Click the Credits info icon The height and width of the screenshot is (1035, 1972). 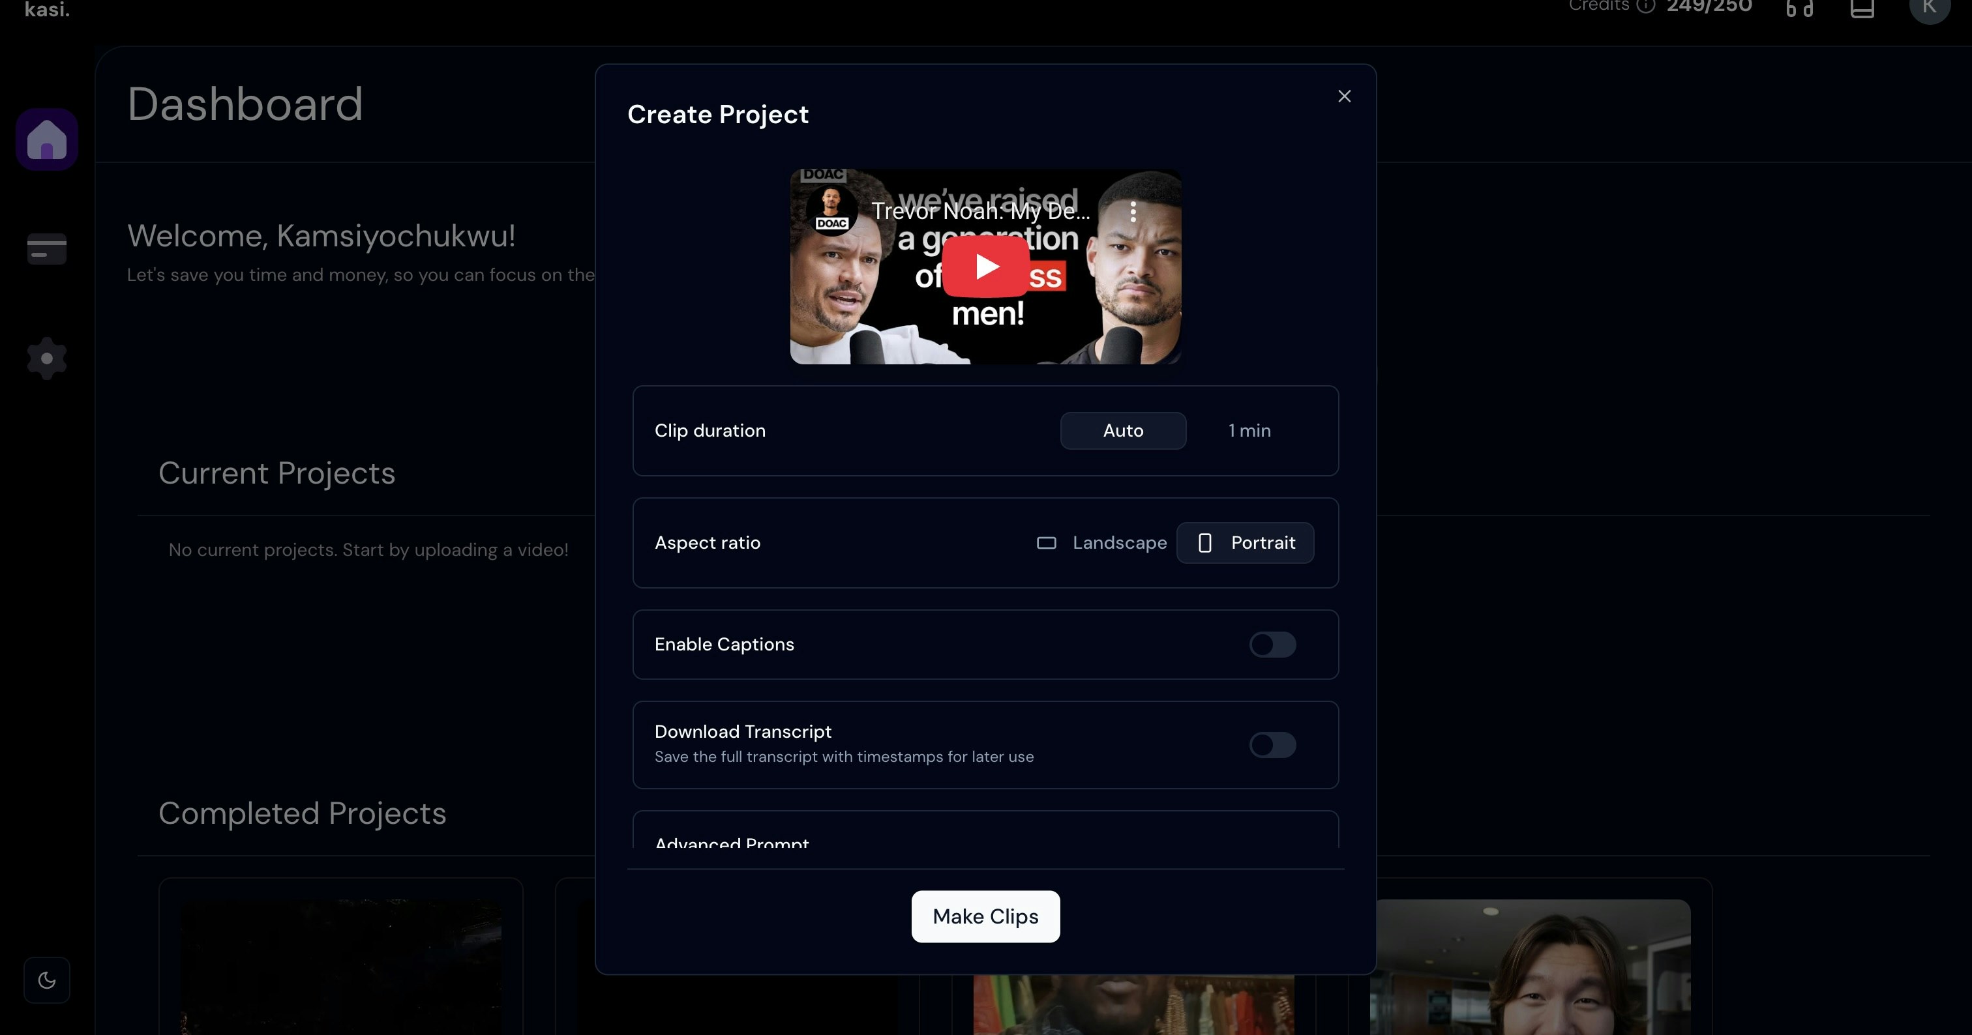(x=1646, y=6)
